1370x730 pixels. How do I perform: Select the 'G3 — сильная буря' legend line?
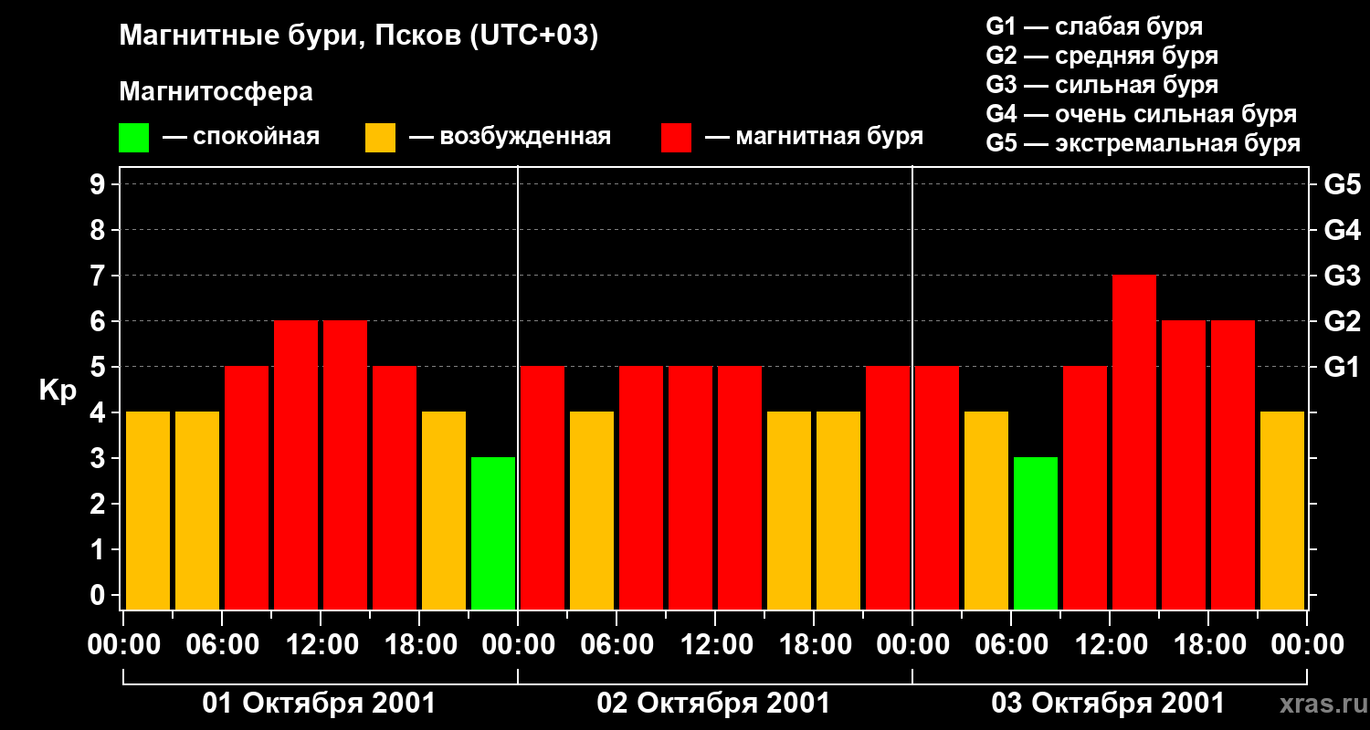click(1102, 85)
